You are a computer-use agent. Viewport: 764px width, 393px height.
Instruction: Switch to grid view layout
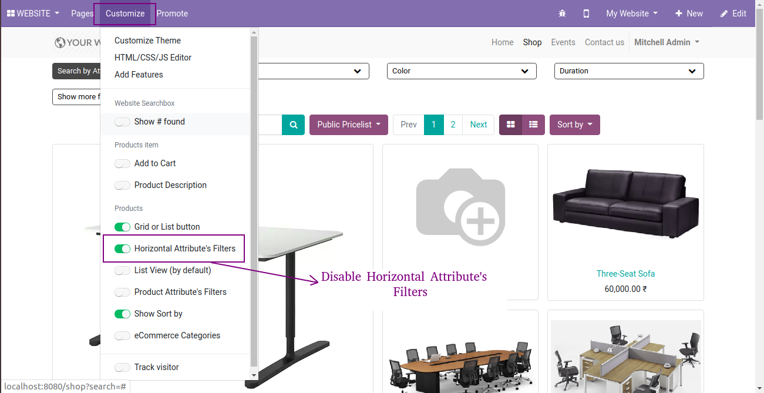coord(511,125)
